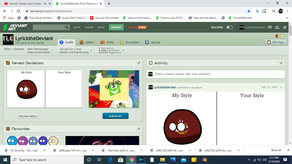Click the search magnifier icon
Viewport: 292px width, 164px height.
pyautogui.click(x=67, y=27)
